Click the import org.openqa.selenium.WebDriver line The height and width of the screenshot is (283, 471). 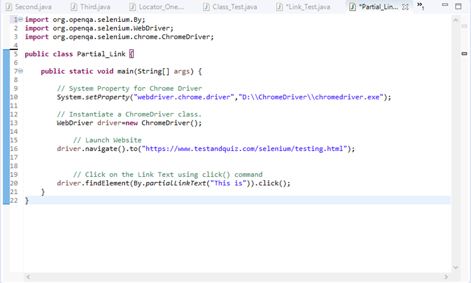pyautogui.click(x=99, y=29)
